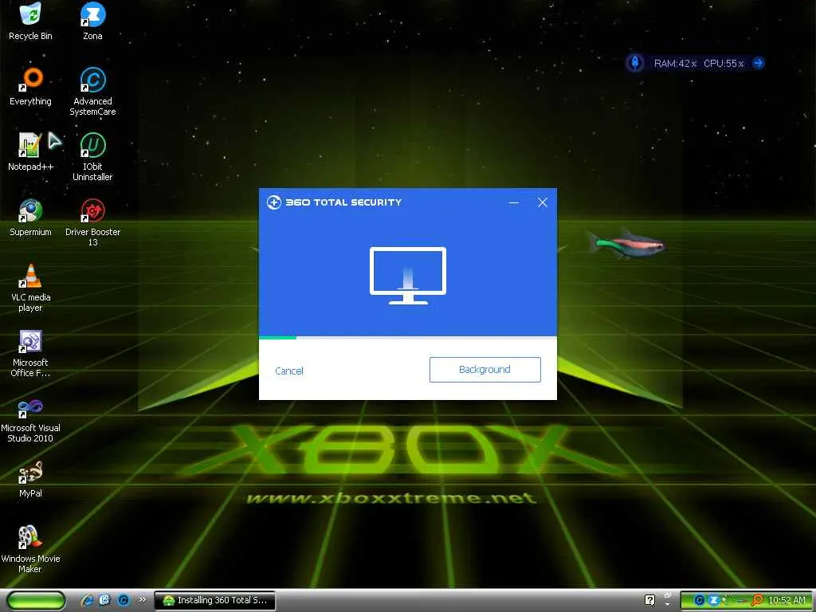The height and width of the screenshot is (612, 816).
Task: Click the installation progress bar
Action: pos(408,338)
